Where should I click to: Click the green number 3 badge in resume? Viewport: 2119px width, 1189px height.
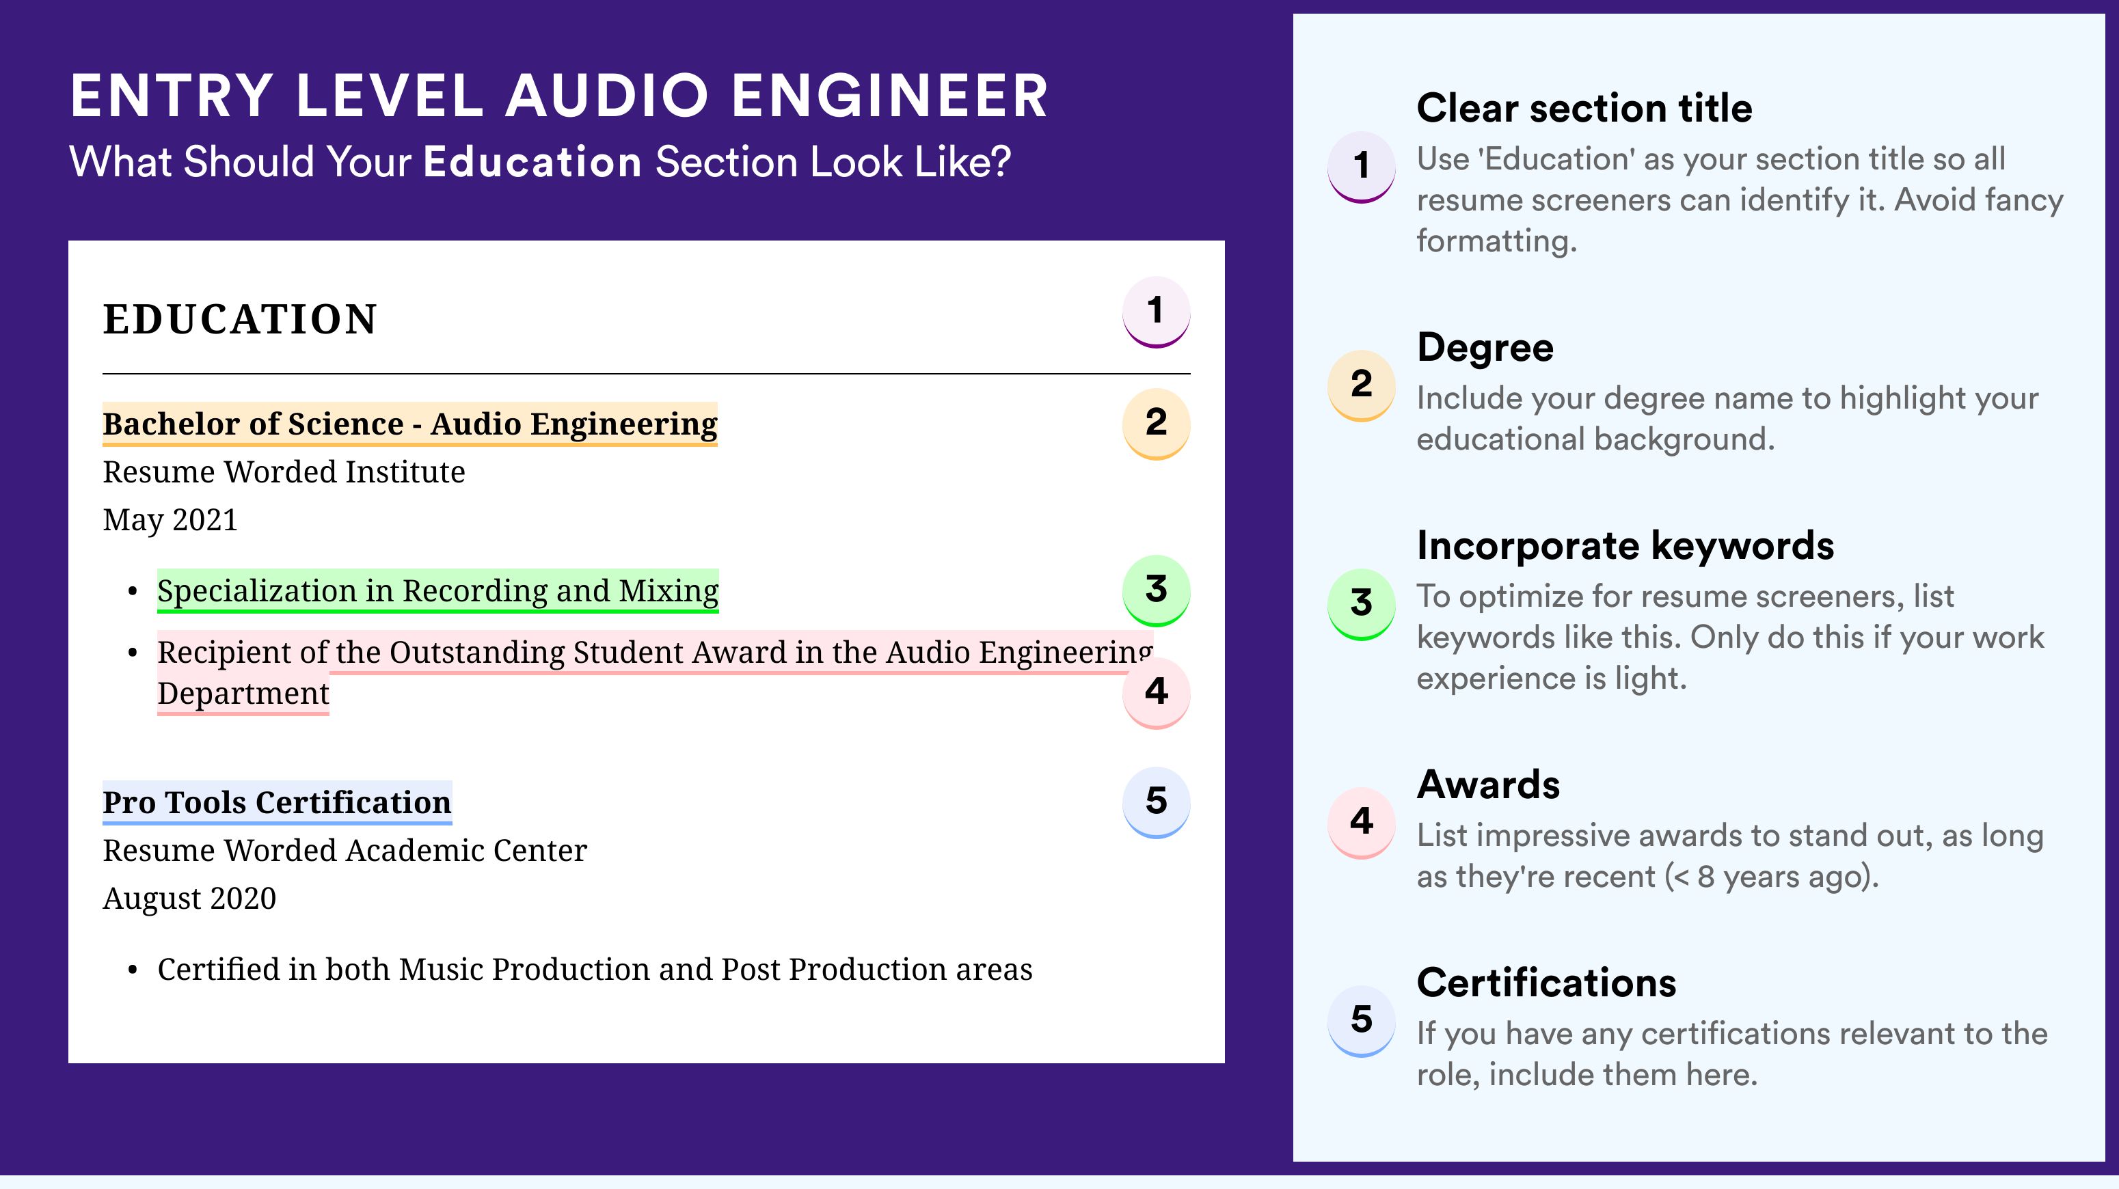1156,590
